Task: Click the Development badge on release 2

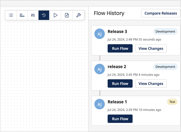Action: 165,67
